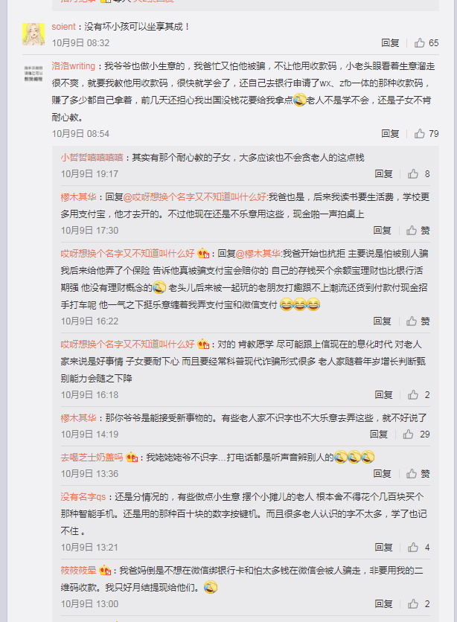This screenshot has height=622, width=457.
Task: Open soient's profile avatar
Action: (33, 34)
